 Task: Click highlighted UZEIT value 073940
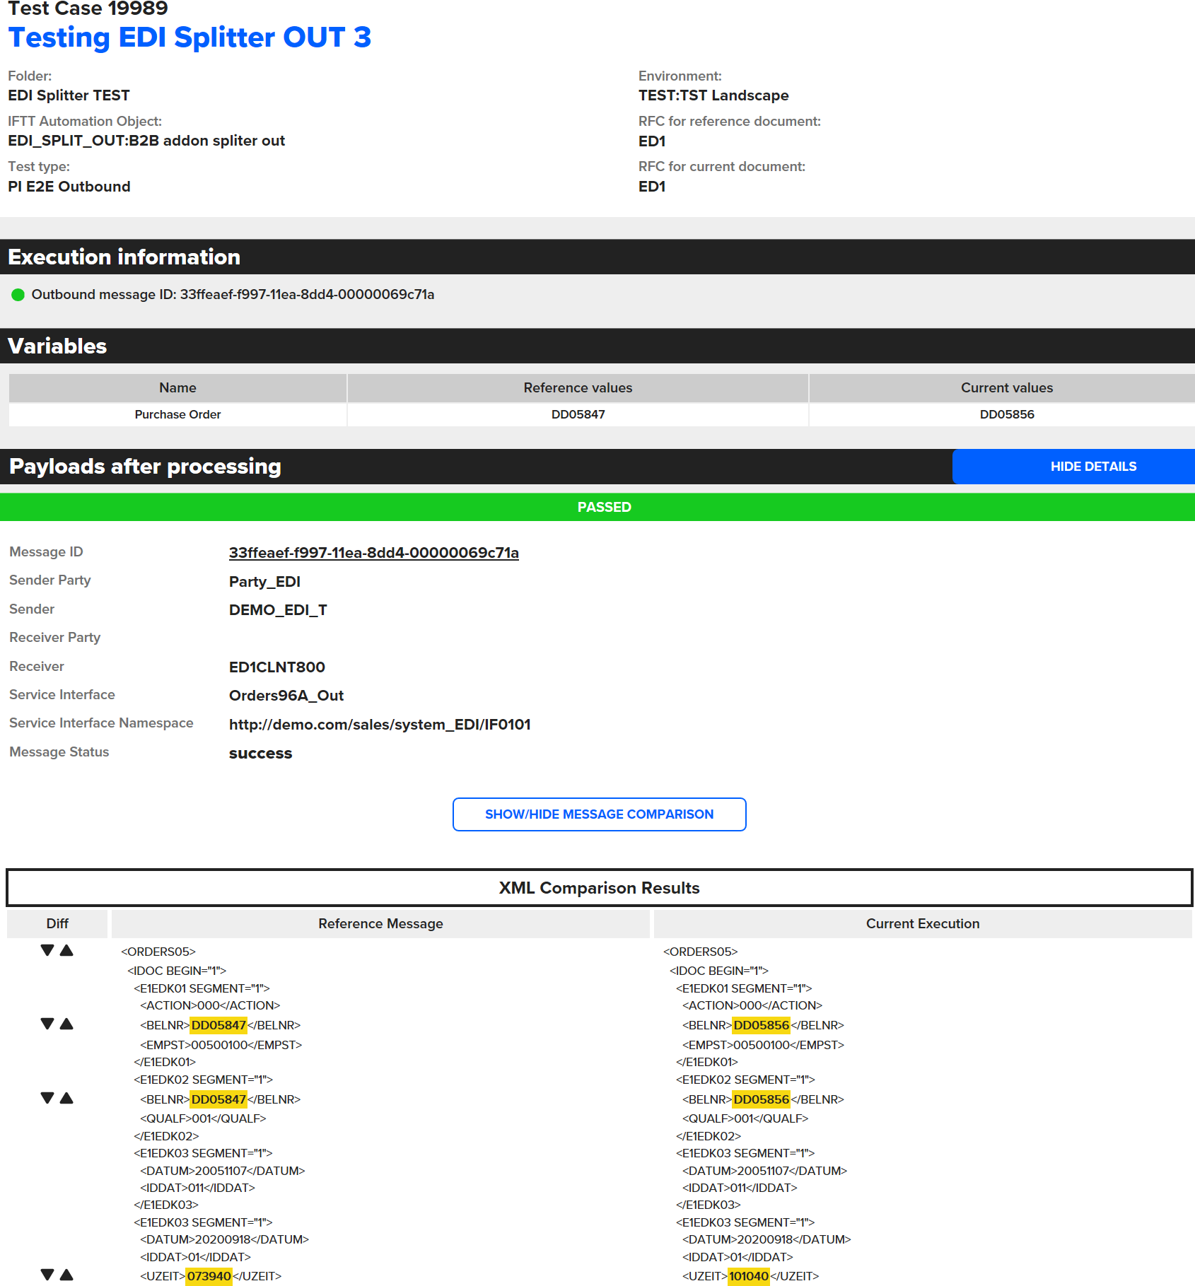[x=209, y=1276]
